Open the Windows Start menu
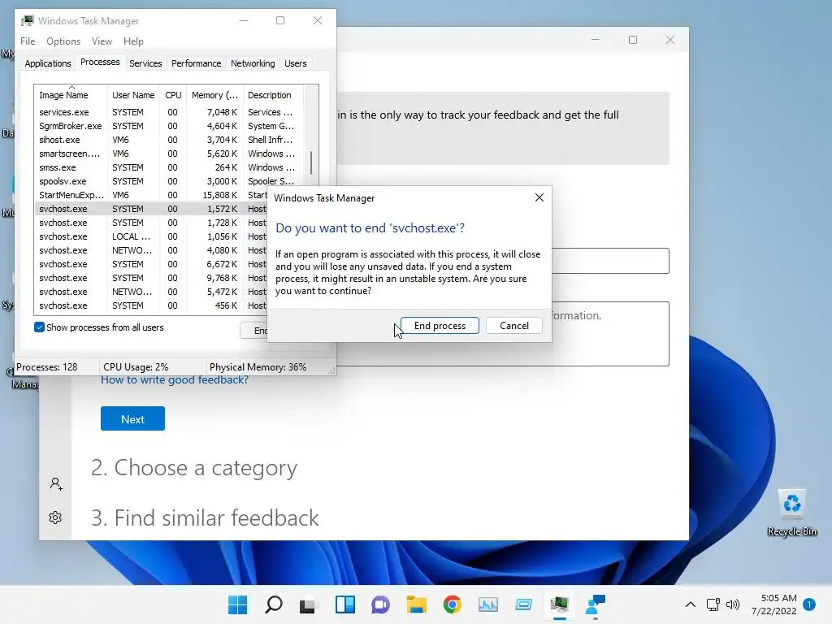The width and height of the screenshot is (832, 624). 237,604
